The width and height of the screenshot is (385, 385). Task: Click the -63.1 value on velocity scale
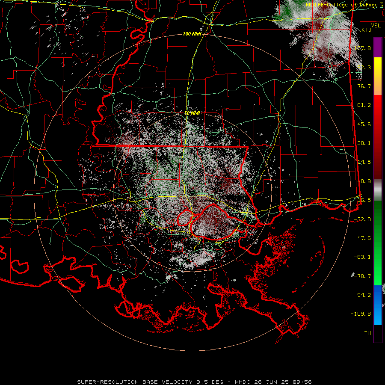coord(362,257)
